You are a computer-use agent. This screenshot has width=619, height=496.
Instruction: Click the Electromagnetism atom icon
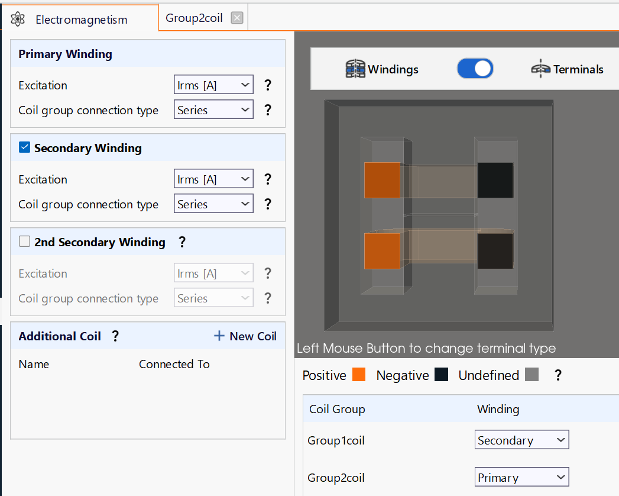pos(18,19)
